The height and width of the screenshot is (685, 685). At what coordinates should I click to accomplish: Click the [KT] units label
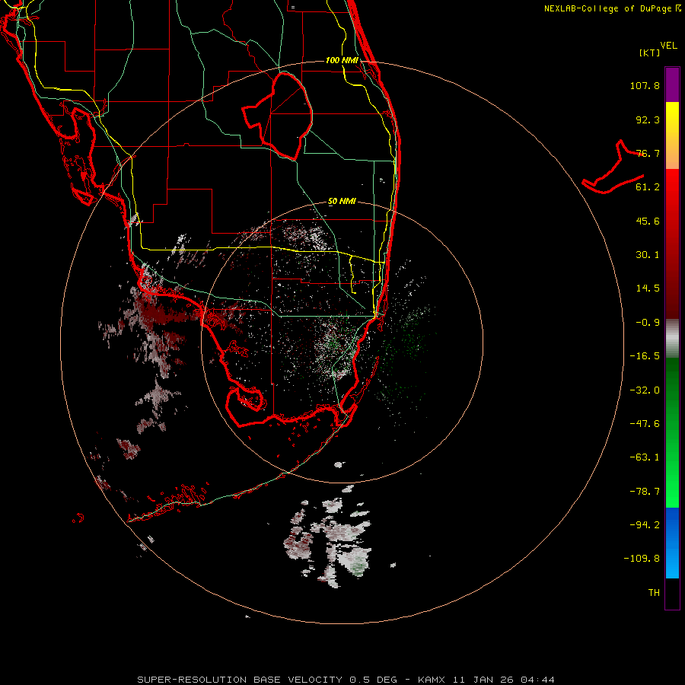(x=650, y=53)
